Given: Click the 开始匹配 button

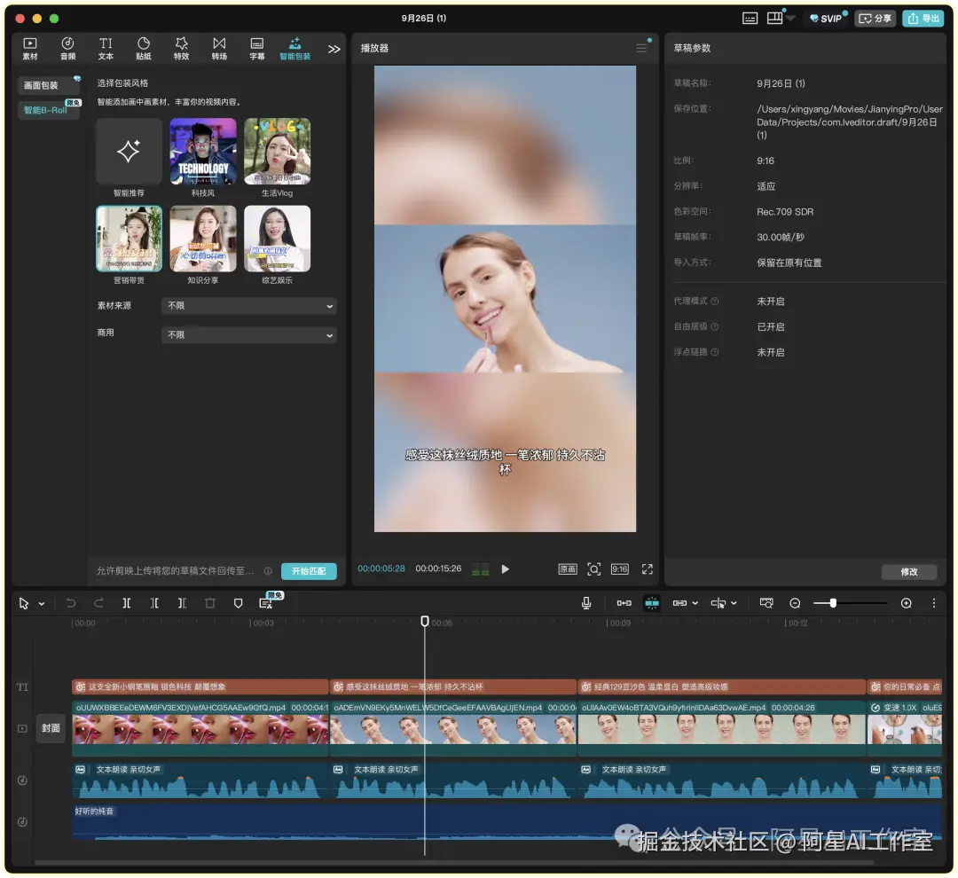Looking at the screenshot, I should tap(309, 570).
